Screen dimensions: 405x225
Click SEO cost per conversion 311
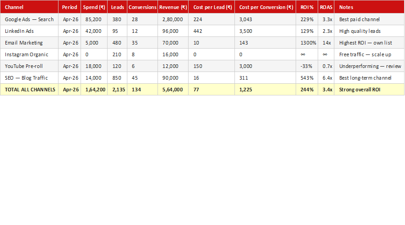point(265,78)
